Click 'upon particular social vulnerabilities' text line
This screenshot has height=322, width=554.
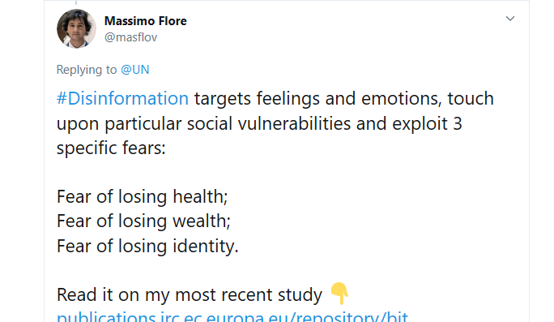(x=203, y=123)
